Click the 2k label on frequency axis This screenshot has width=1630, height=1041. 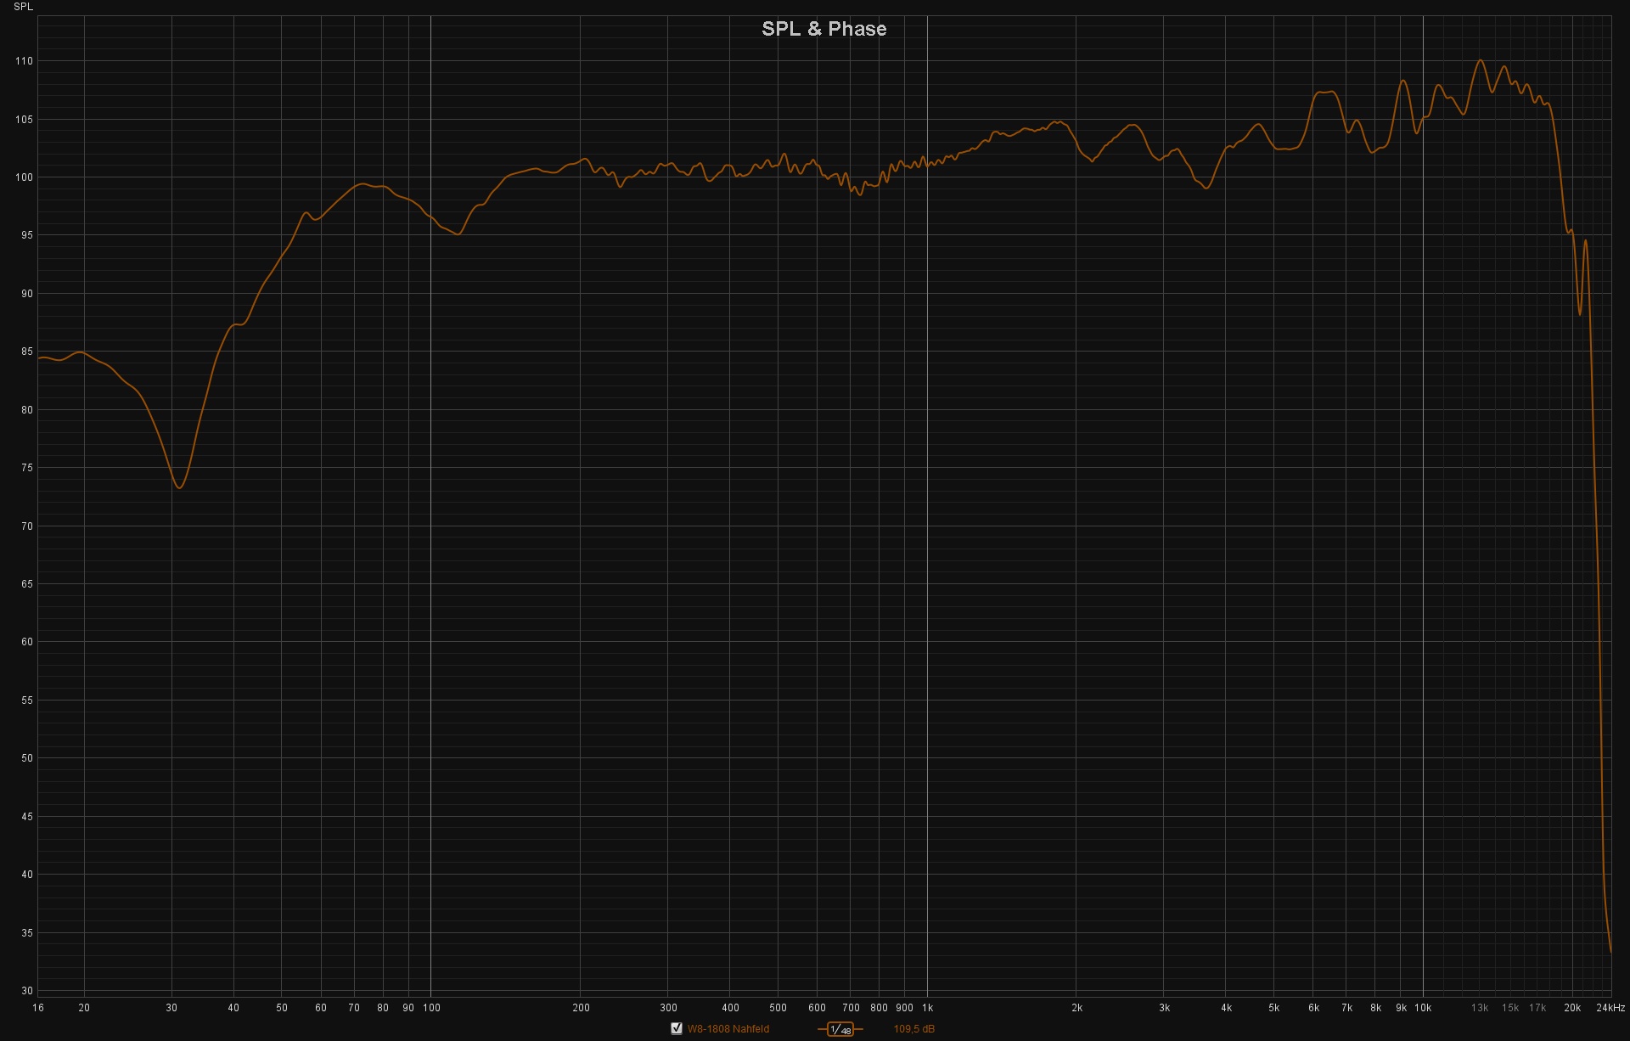coord(1076,1008)
